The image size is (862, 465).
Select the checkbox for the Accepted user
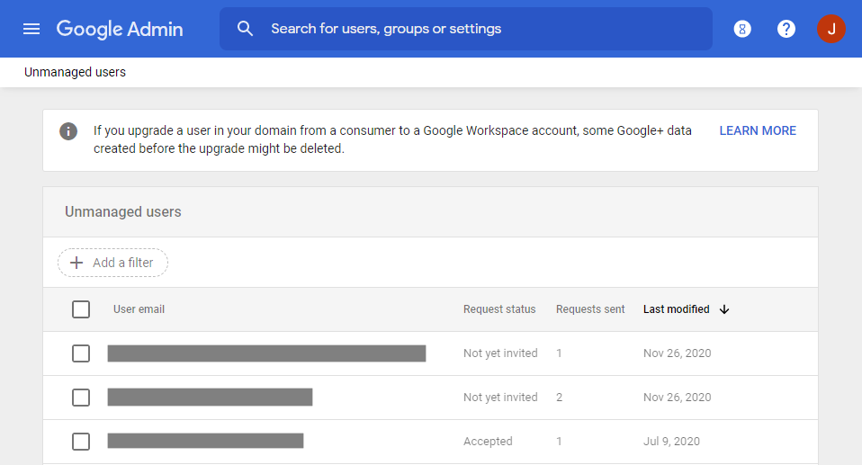tap(81, 442)
